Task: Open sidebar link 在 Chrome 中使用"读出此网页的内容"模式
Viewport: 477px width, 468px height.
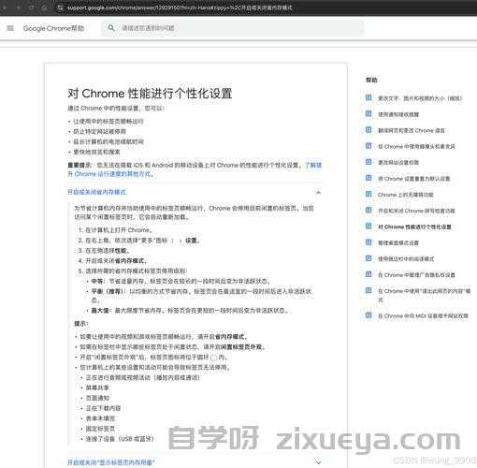Action: (x=424, y=295)
